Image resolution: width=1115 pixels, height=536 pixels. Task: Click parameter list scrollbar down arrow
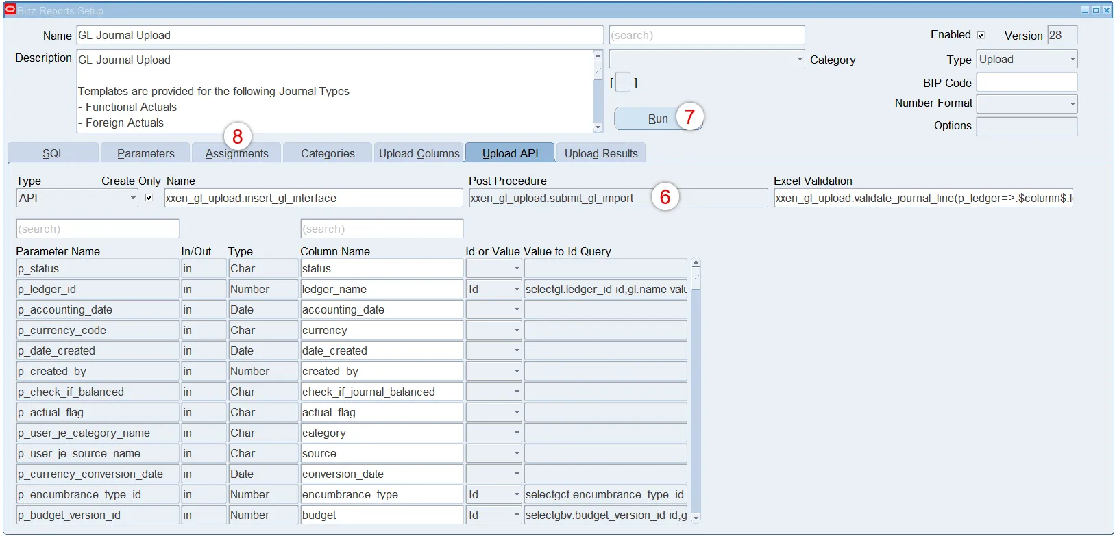696,519
